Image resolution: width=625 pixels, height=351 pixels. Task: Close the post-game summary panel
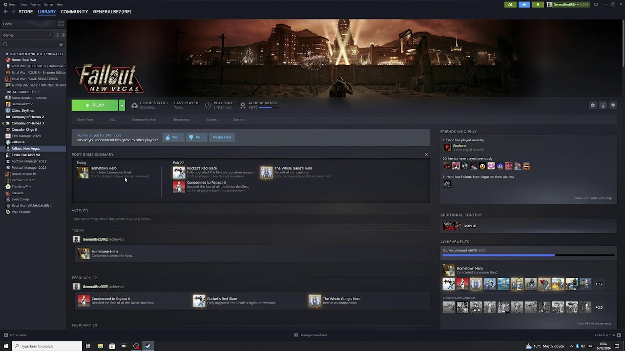pyautogui.click(x=426, y=155)
